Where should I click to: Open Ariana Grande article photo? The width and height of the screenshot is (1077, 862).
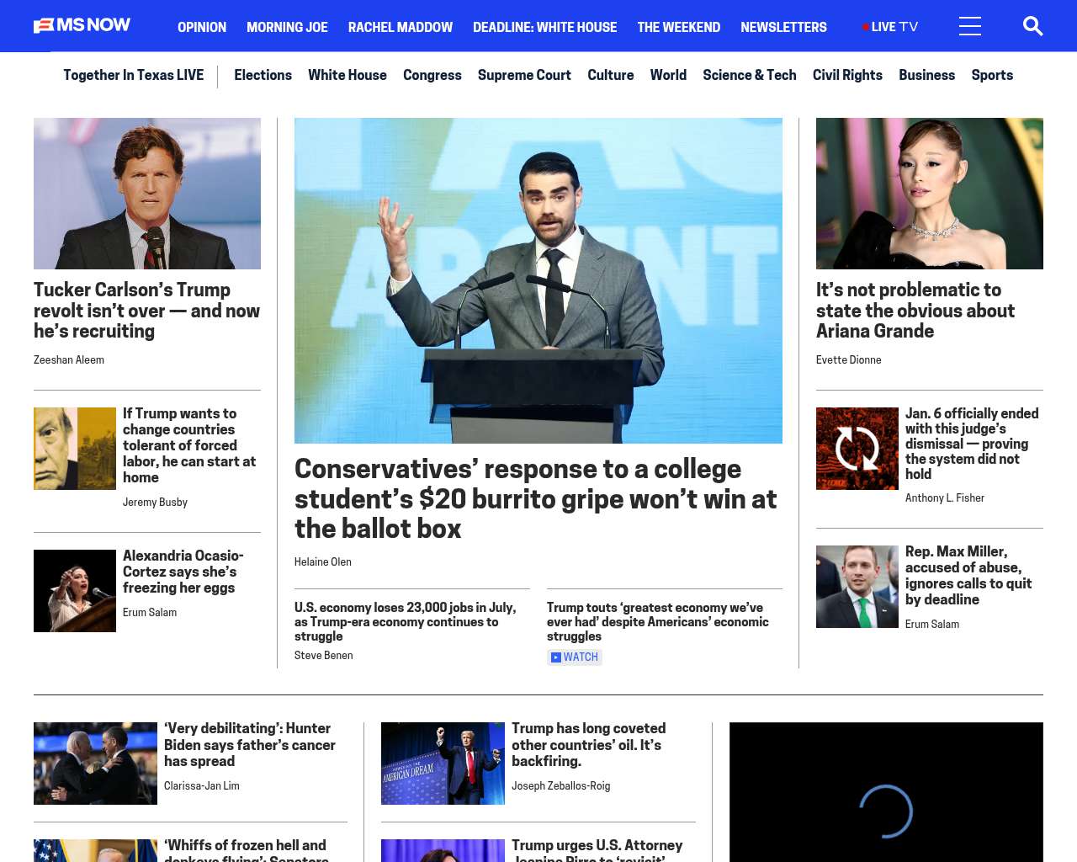(930, 194)
